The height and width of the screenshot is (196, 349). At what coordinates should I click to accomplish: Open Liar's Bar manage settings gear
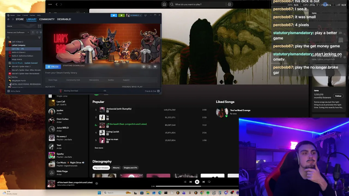tap(144, 67)
